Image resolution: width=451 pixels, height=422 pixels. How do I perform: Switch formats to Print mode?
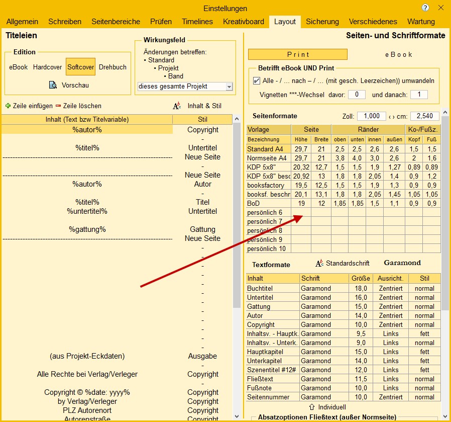pyautogui.click(x=298, y=54)
